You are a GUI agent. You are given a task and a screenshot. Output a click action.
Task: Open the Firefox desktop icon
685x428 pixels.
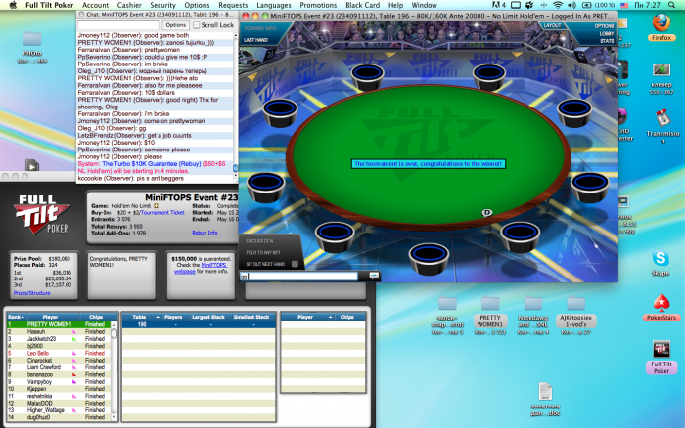tap(662, 24)
